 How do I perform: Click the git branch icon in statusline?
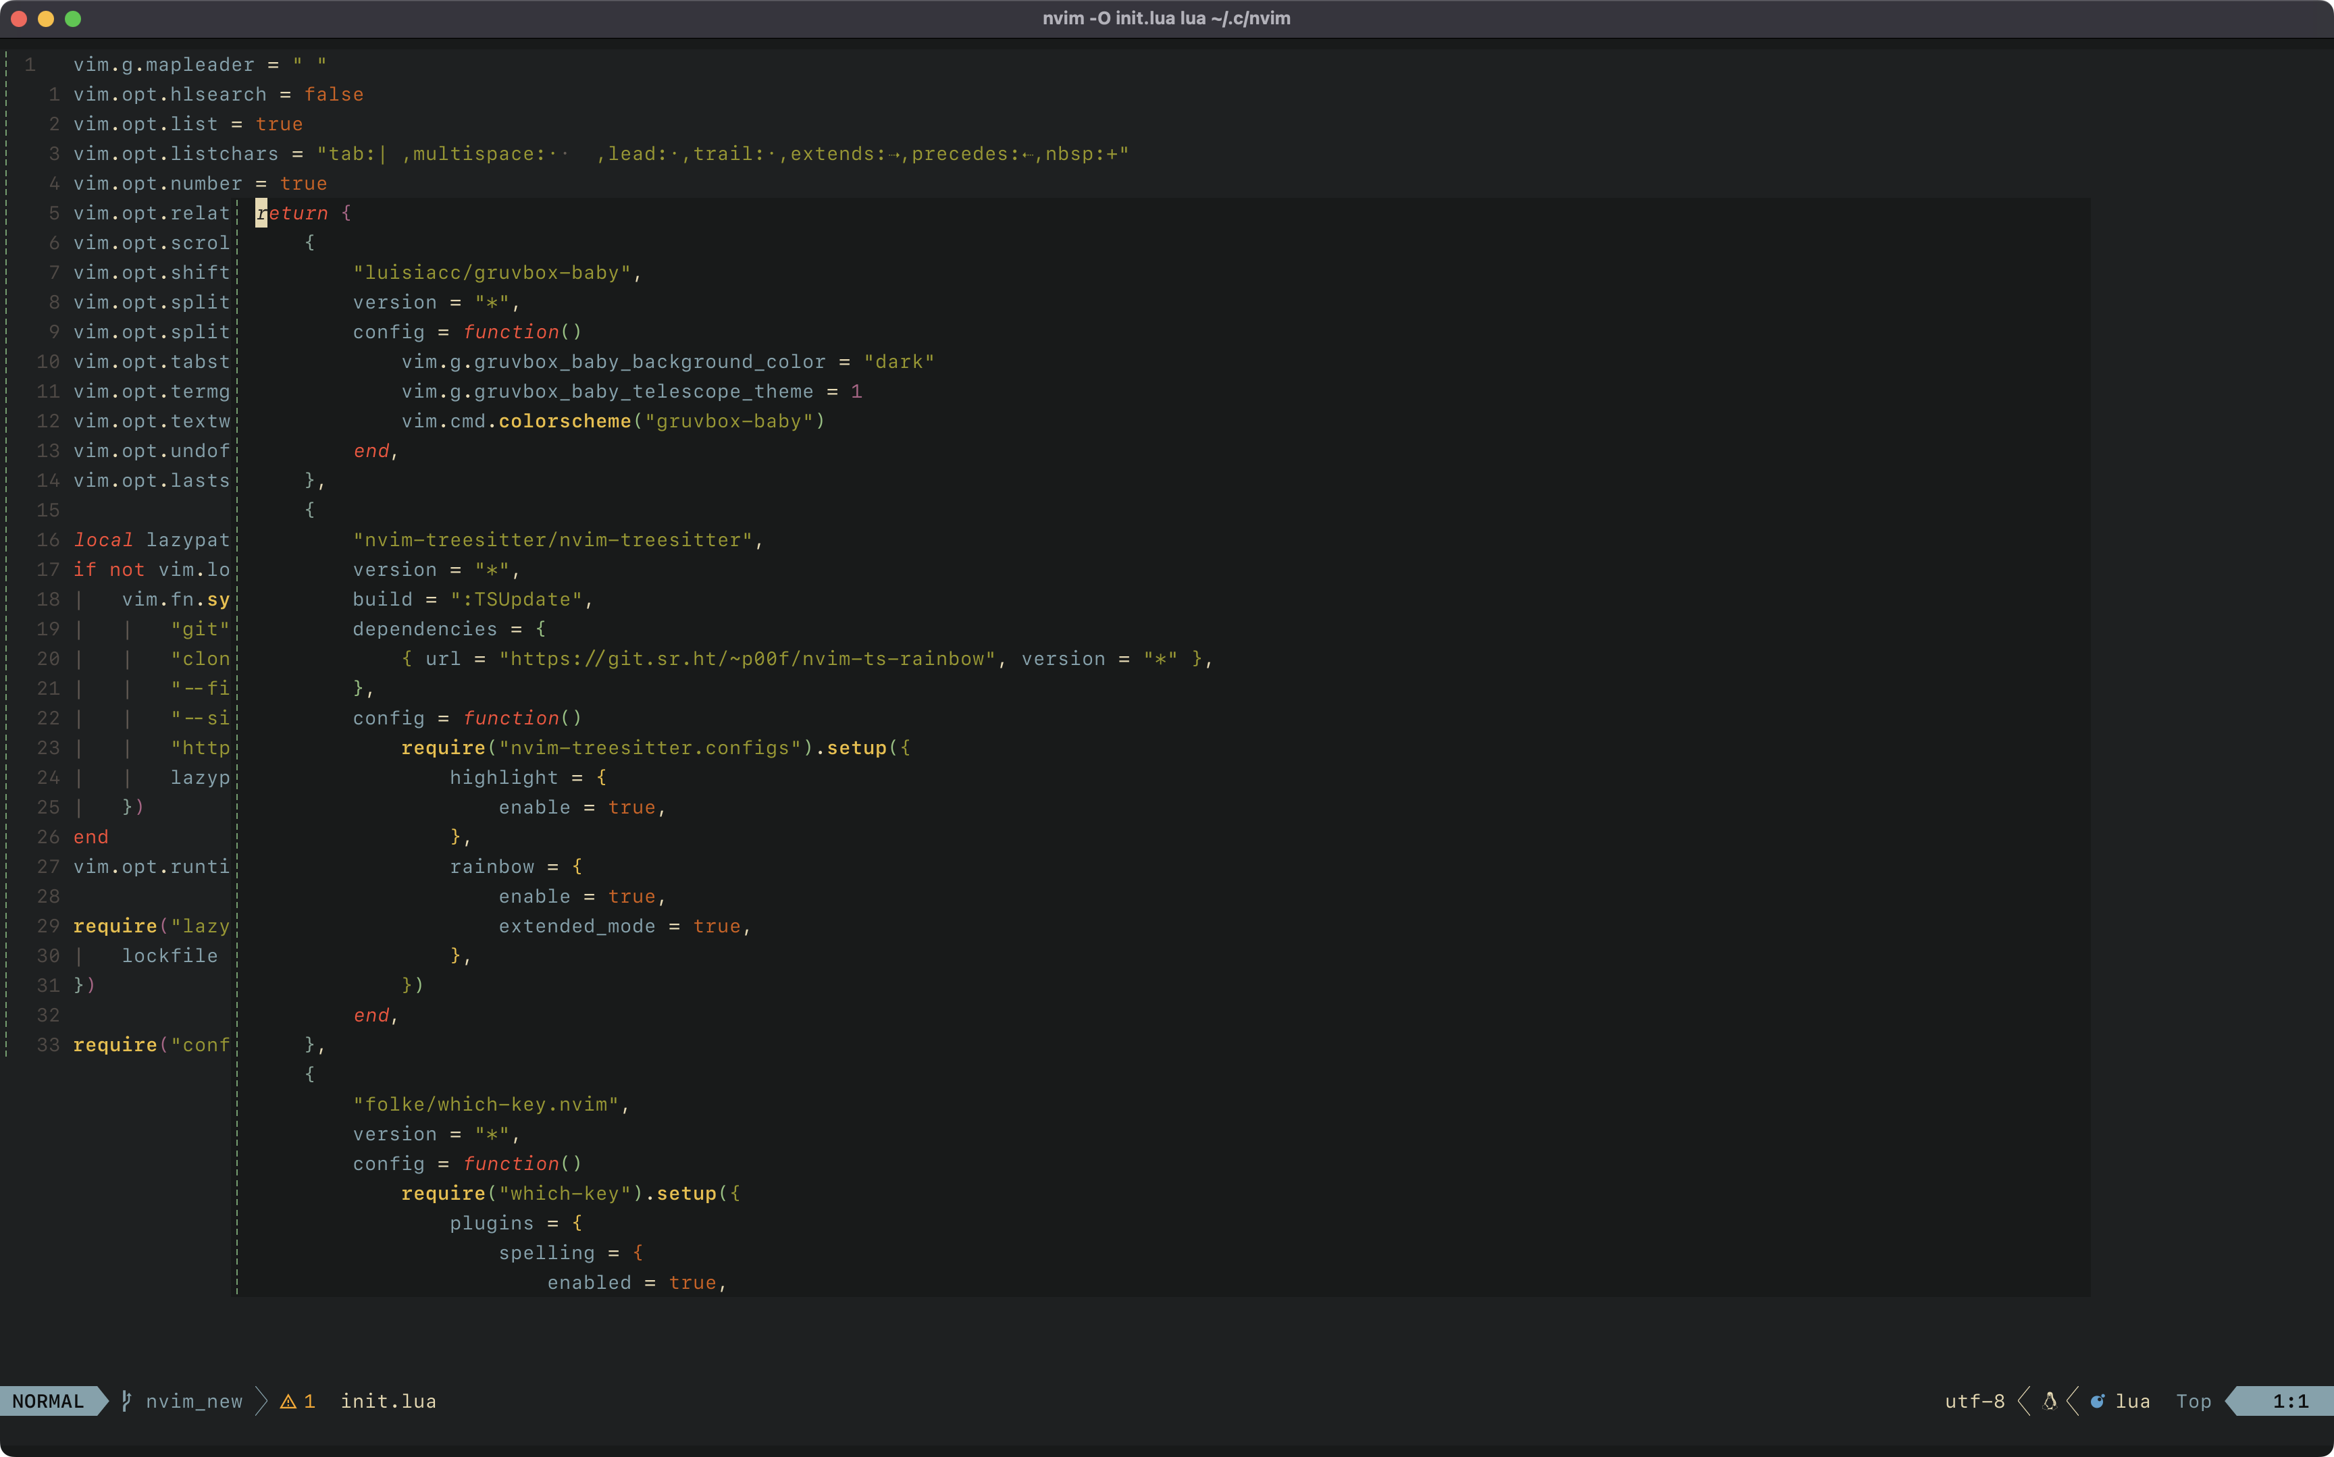[126, 1401]
